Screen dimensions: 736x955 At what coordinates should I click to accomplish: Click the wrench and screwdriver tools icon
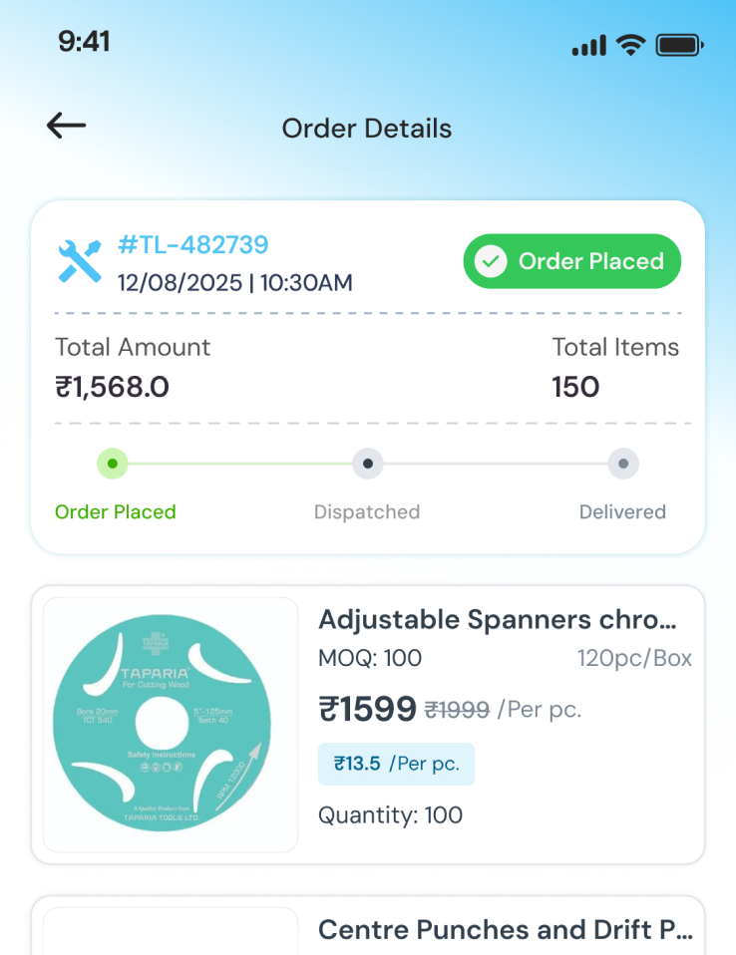pos(80,260)
